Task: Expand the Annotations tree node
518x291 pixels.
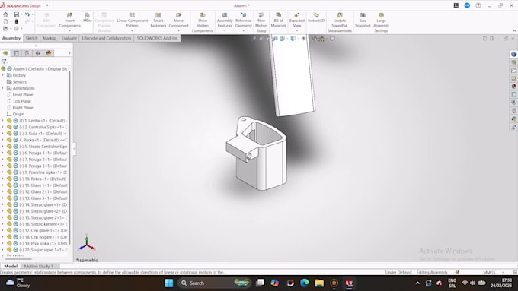Action: click(3, 88)
